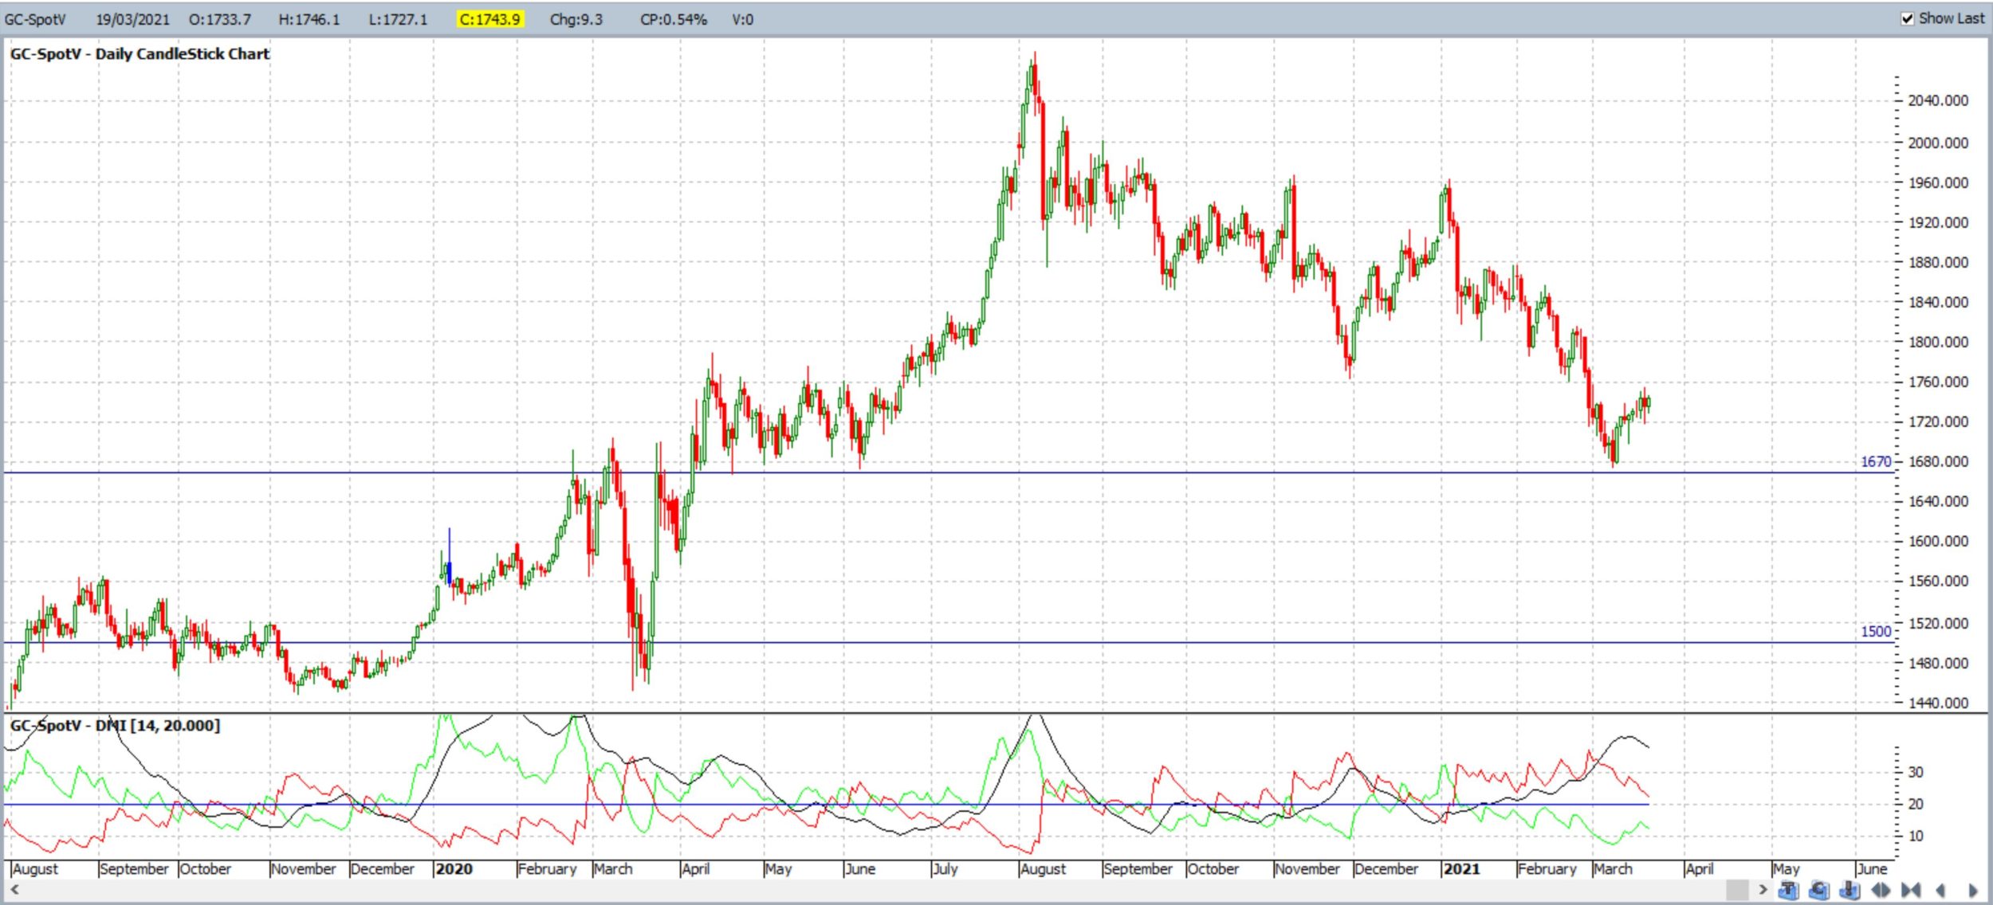Click the blue folder icon with exclamation mark
This screenshot has height=905, width=1993.
pos(1850,890)
